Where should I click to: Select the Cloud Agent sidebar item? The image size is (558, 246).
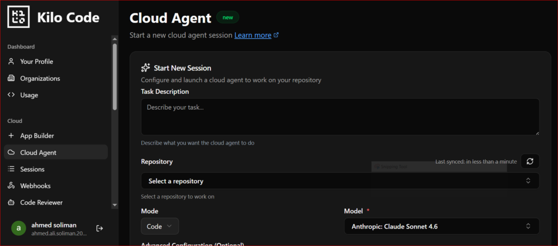[56, 152]
